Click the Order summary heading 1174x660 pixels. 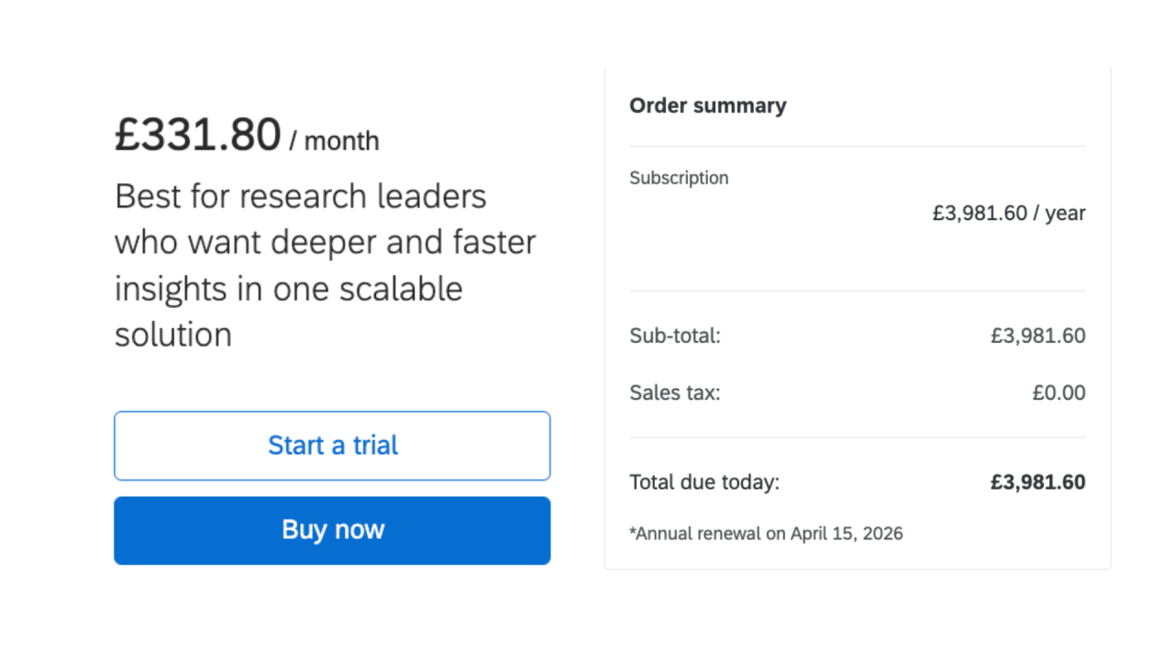pos(708,105)
